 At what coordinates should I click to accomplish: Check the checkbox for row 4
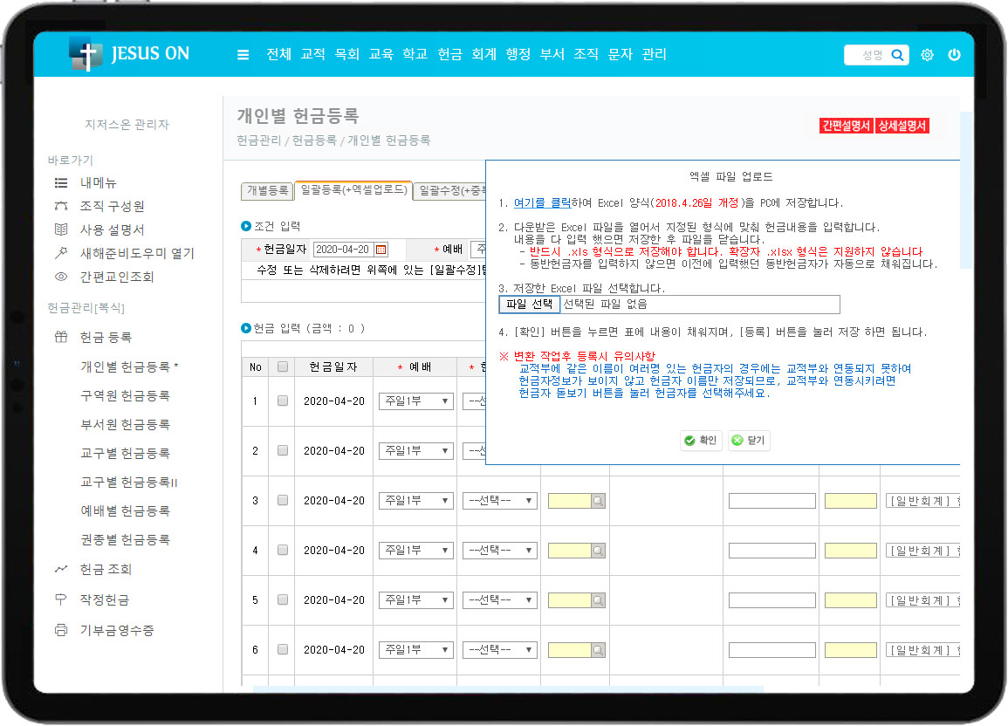[x=282, y=551]
